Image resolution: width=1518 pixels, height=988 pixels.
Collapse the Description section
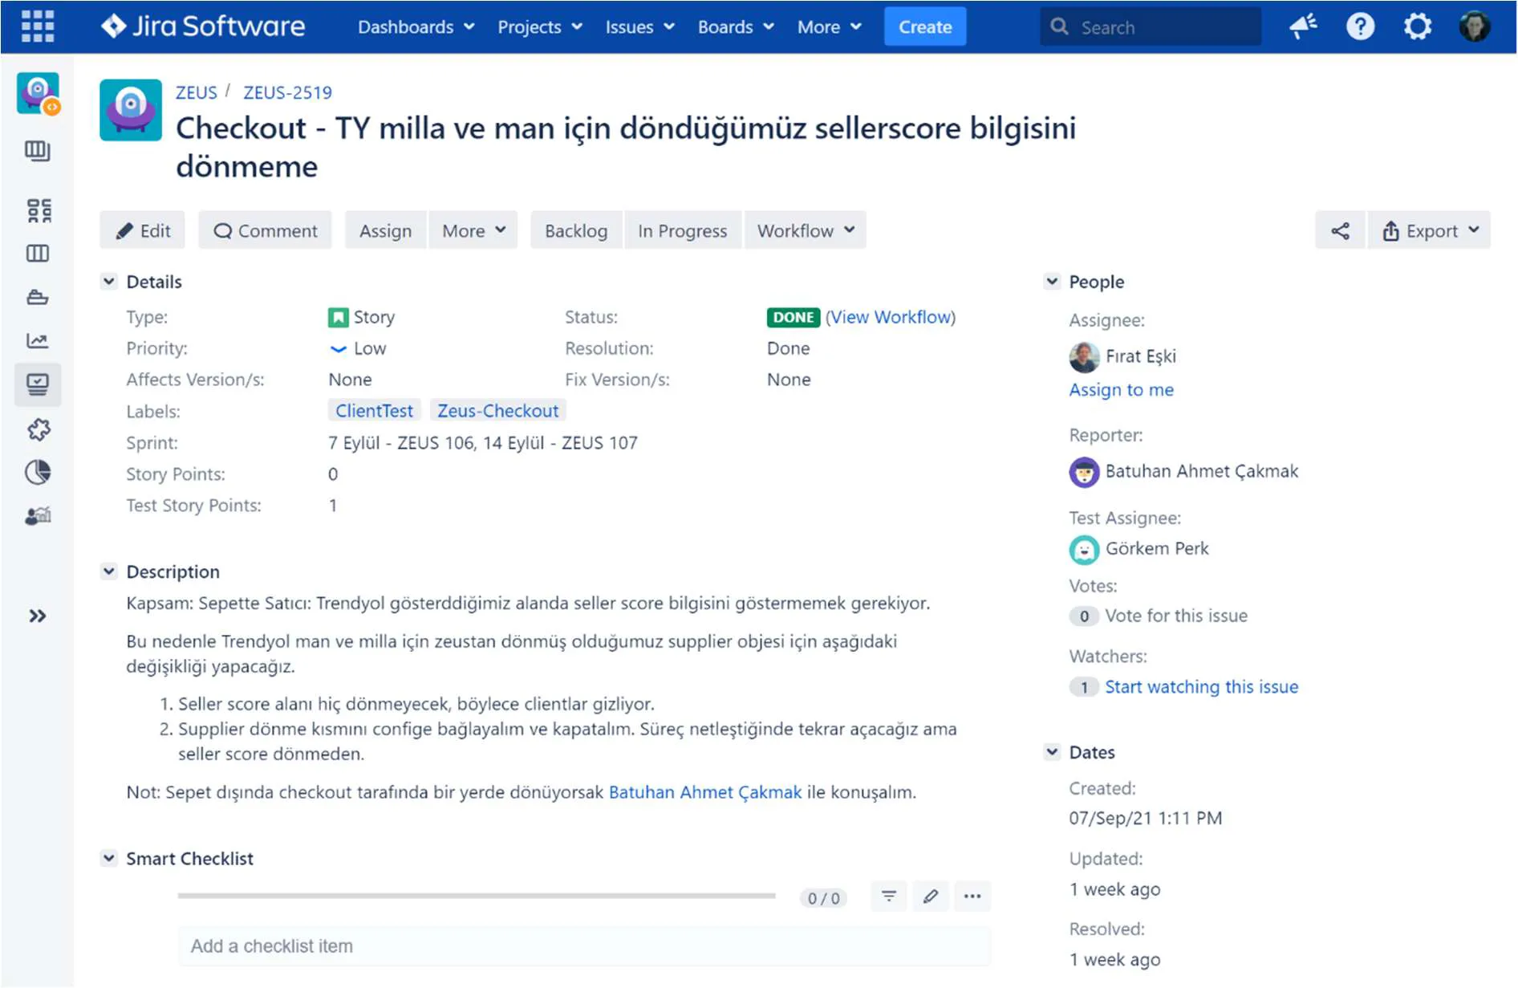pyautogui.click(x=109, y=571)
